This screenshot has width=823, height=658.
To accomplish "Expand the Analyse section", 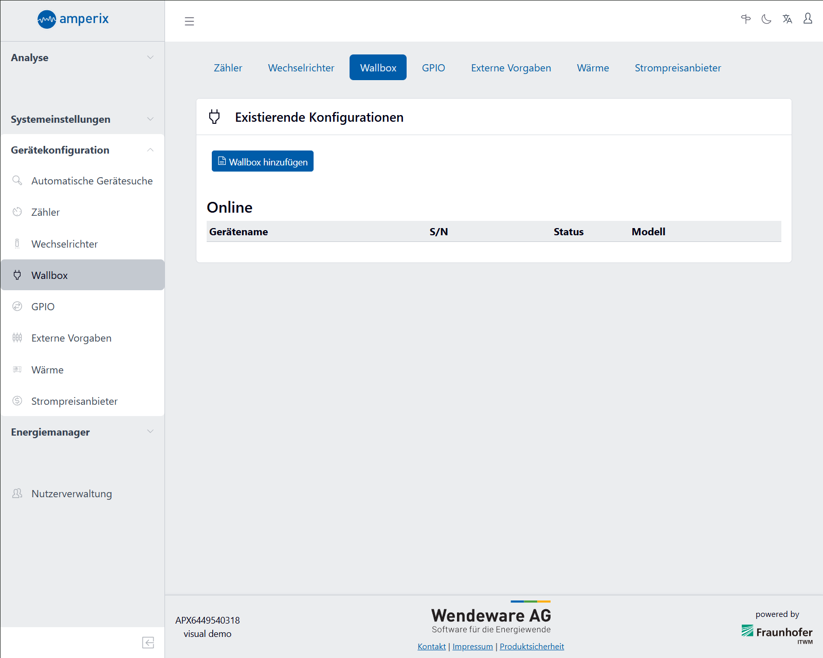I will [82, 58].
